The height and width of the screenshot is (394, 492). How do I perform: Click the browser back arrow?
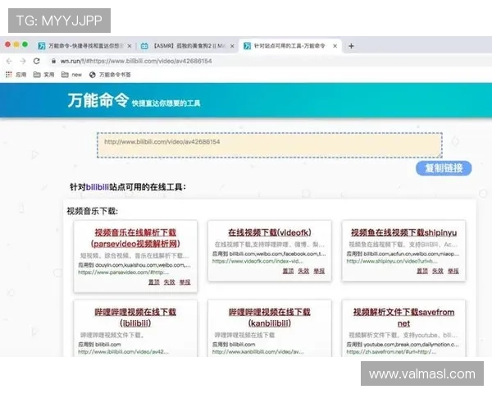coord(9,61)
